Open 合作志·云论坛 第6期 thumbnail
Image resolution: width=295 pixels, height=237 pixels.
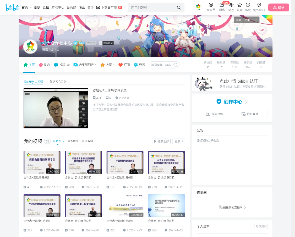click(125, 162)
